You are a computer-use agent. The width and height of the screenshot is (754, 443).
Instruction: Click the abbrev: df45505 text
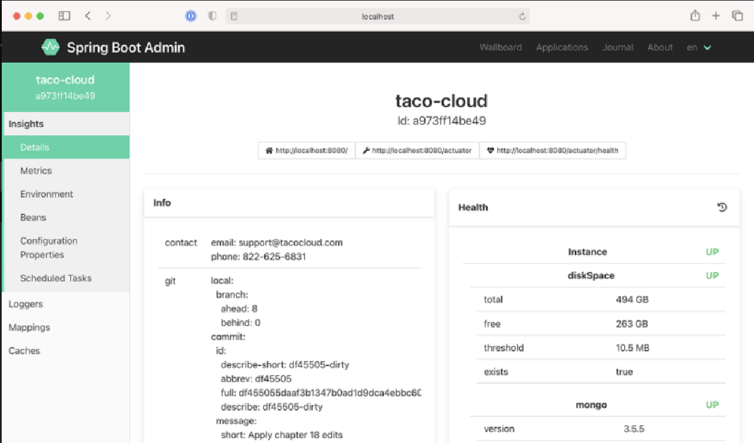click(x=256, y=379)
